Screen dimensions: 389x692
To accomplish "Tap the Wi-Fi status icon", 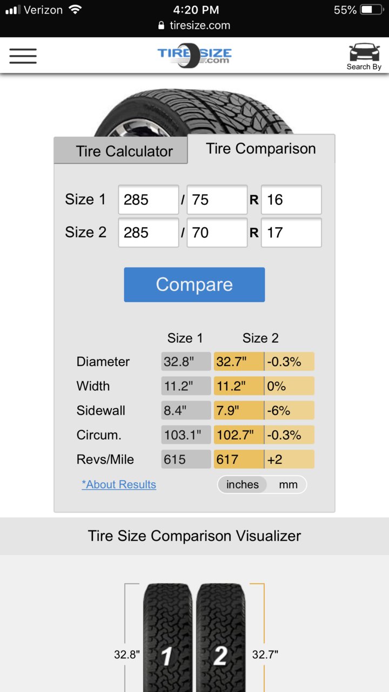I will coord(76,9).
